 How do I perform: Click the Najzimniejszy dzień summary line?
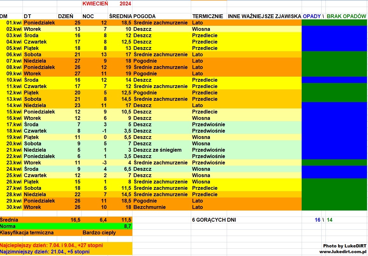(x=45, y=252)
